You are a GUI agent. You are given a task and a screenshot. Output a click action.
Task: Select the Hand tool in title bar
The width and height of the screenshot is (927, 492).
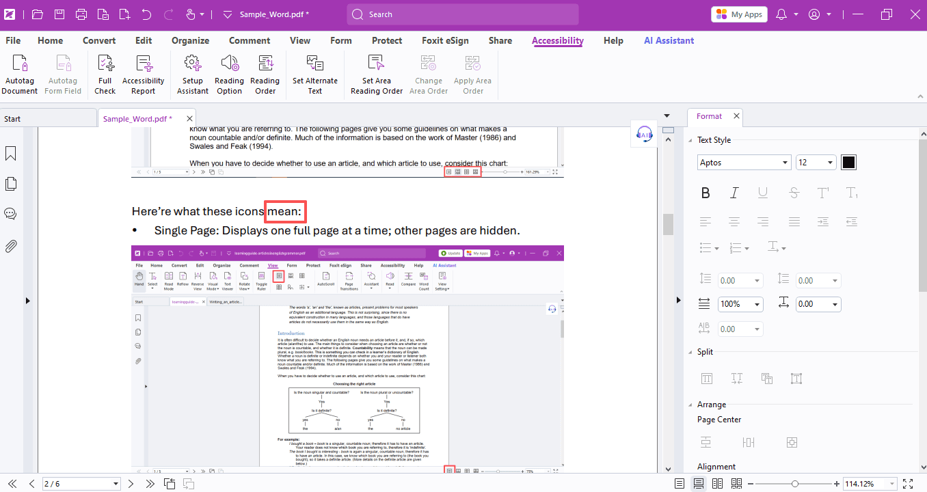tap(191, 14)
